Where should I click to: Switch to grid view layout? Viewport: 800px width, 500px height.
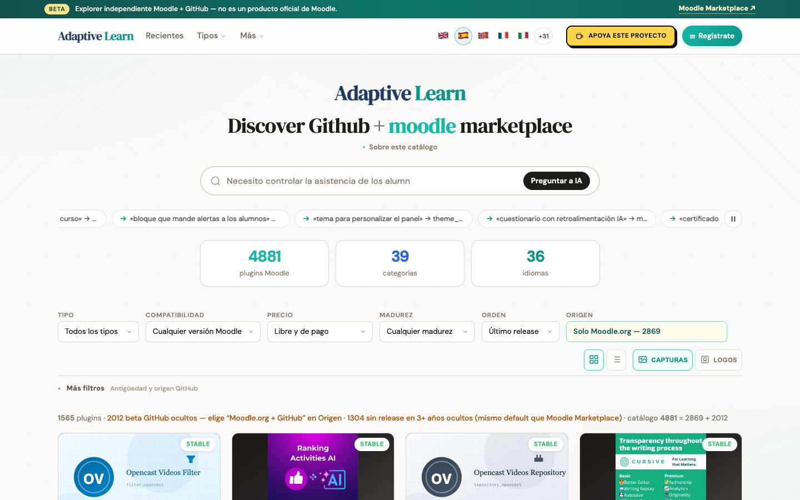pyautogui.click(x=594, y=359)
